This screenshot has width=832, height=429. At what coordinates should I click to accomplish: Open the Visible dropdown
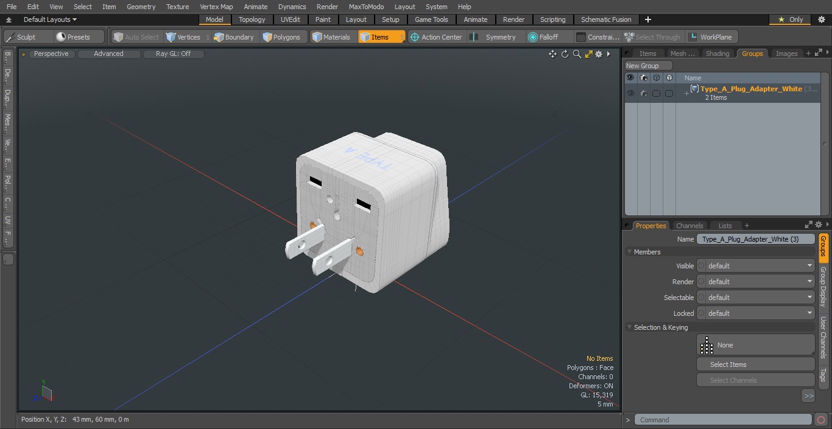[760, 266]
